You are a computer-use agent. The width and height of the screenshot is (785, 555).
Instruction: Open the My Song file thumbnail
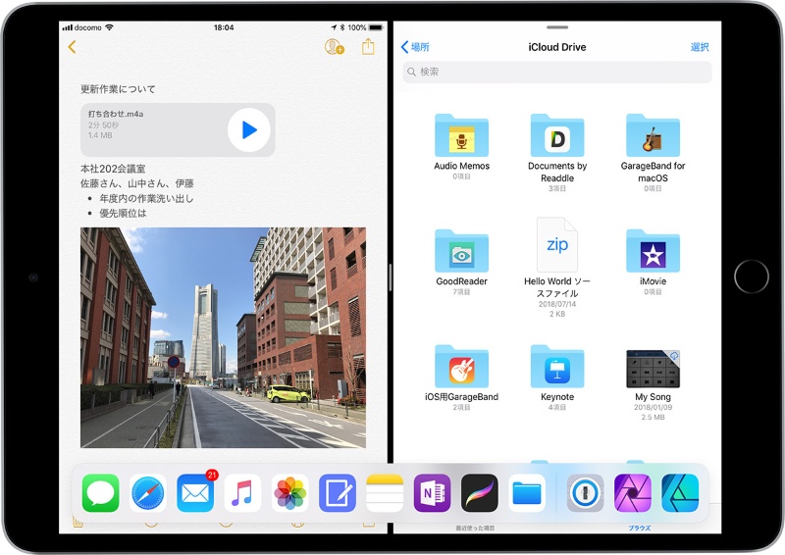[653, 368]
